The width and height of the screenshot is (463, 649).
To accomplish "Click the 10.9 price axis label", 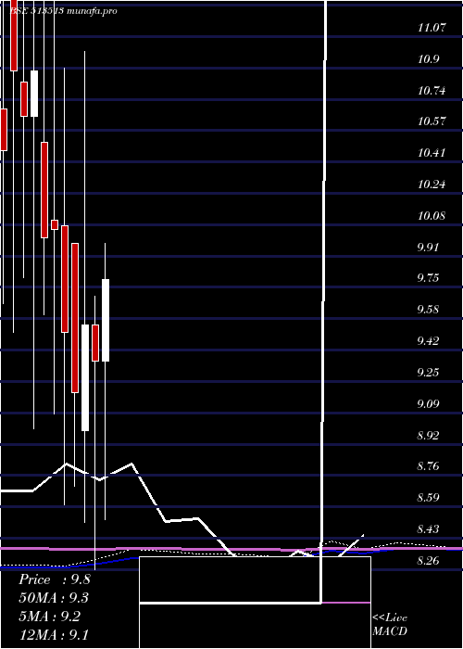I will 429,59.
